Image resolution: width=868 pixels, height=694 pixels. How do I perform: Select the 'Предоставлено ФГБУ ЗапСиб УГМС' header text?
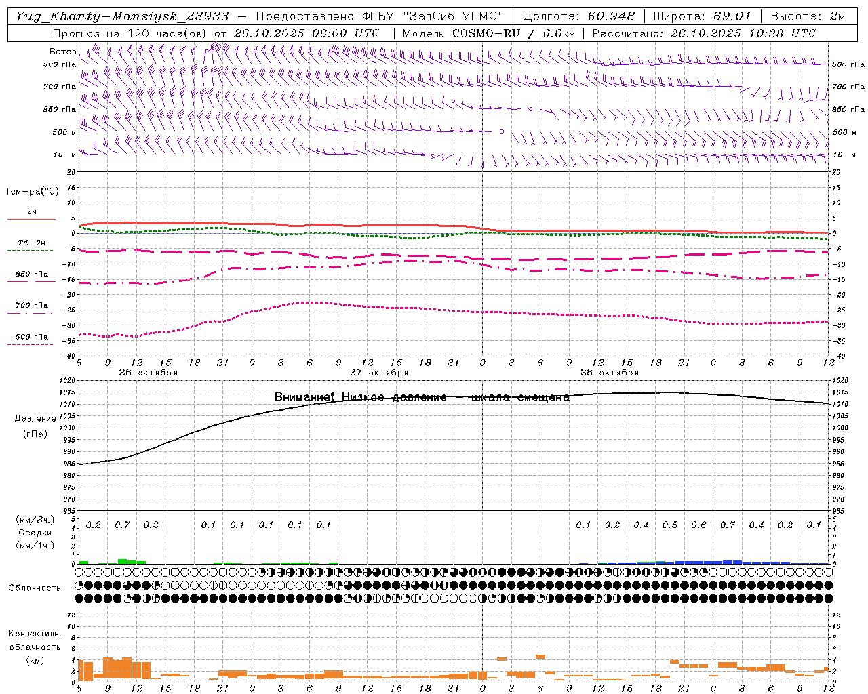pos(380,16)
